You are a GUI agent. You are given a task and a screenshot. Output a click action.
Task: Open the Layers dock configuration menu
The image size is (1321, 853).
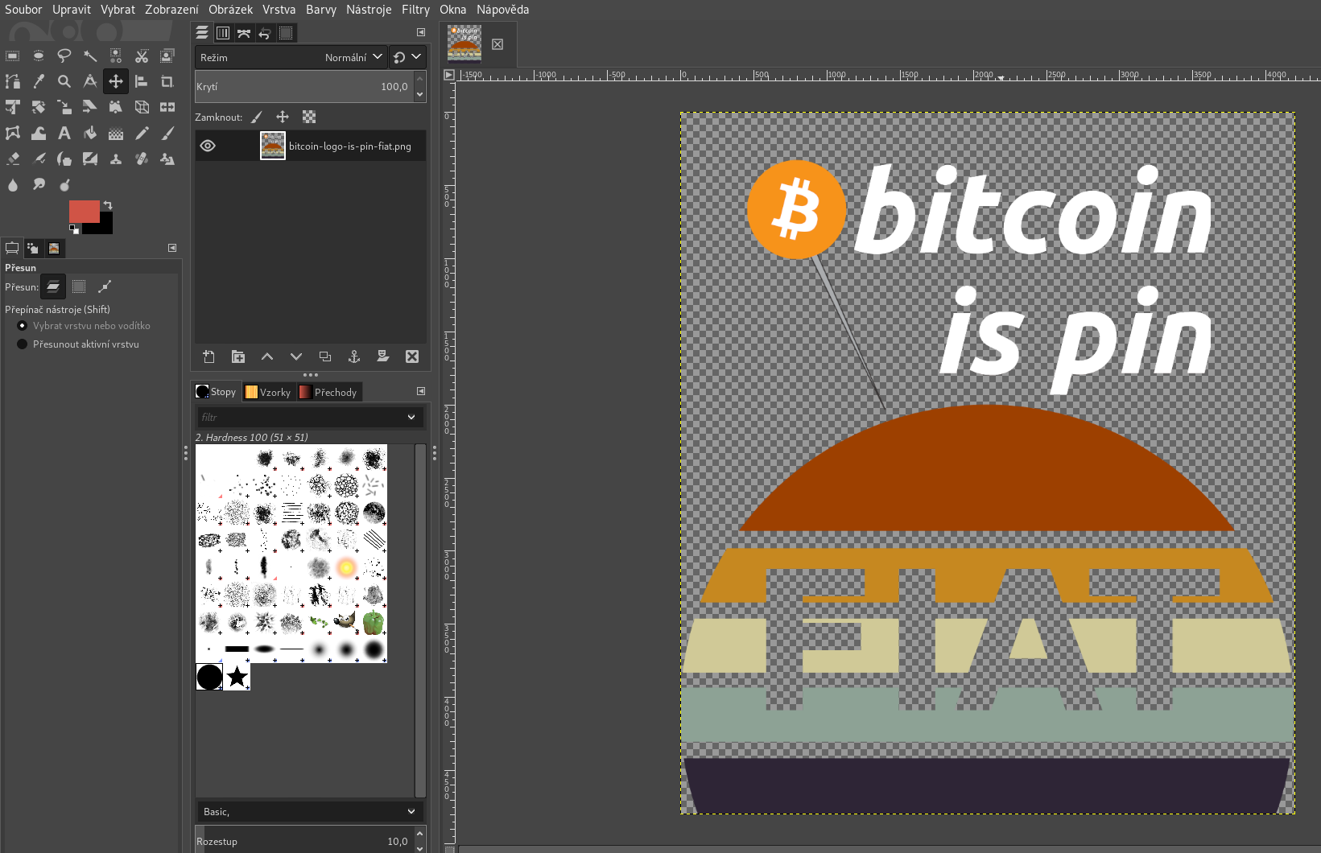[421, 32]
